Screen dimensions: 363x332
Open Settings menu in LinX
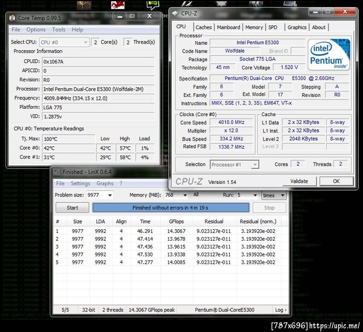(x=80, y=183)
